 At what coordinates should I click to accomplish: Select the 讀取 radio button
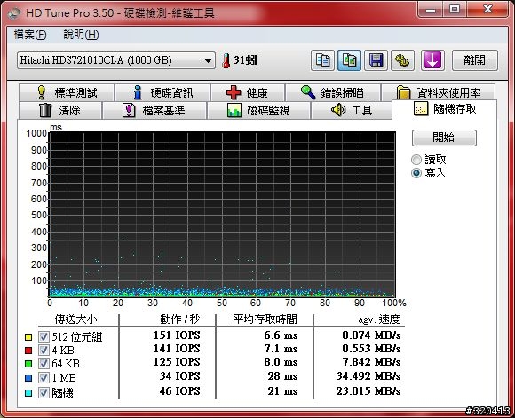(x=416, y=160)
